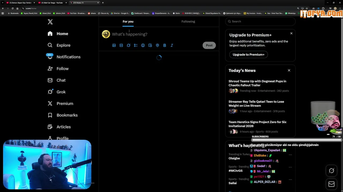The height and width of the screenshot is (192, 343).
Task: Click the browser home button
Action: click(x=17, y=8)
